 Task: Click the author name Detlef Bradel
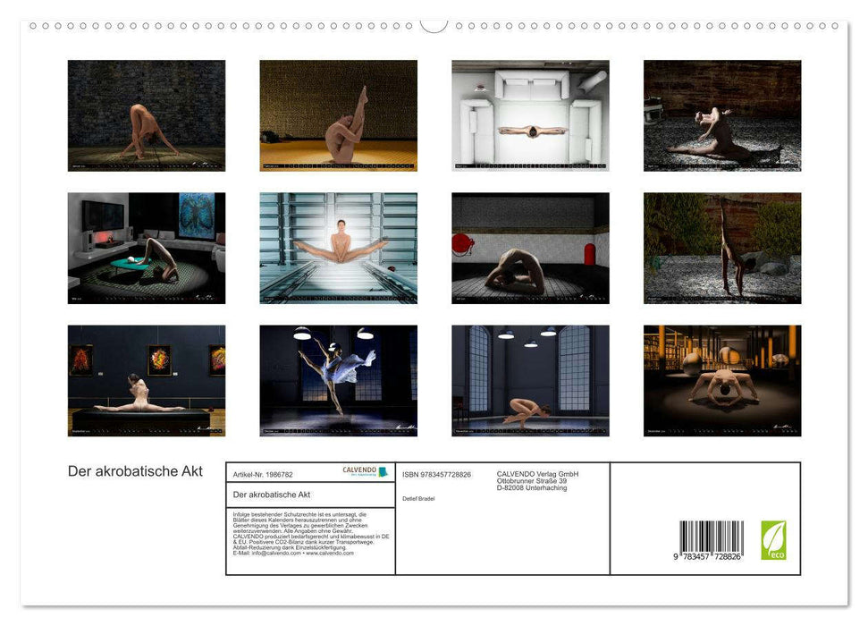click(418, 498)
